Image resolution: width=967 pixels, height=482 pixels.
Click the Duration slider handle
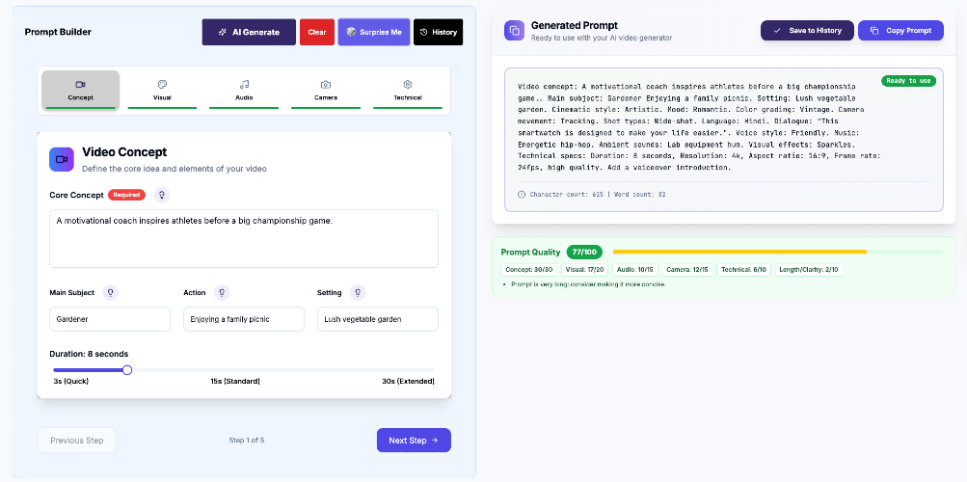coord(127,370)
